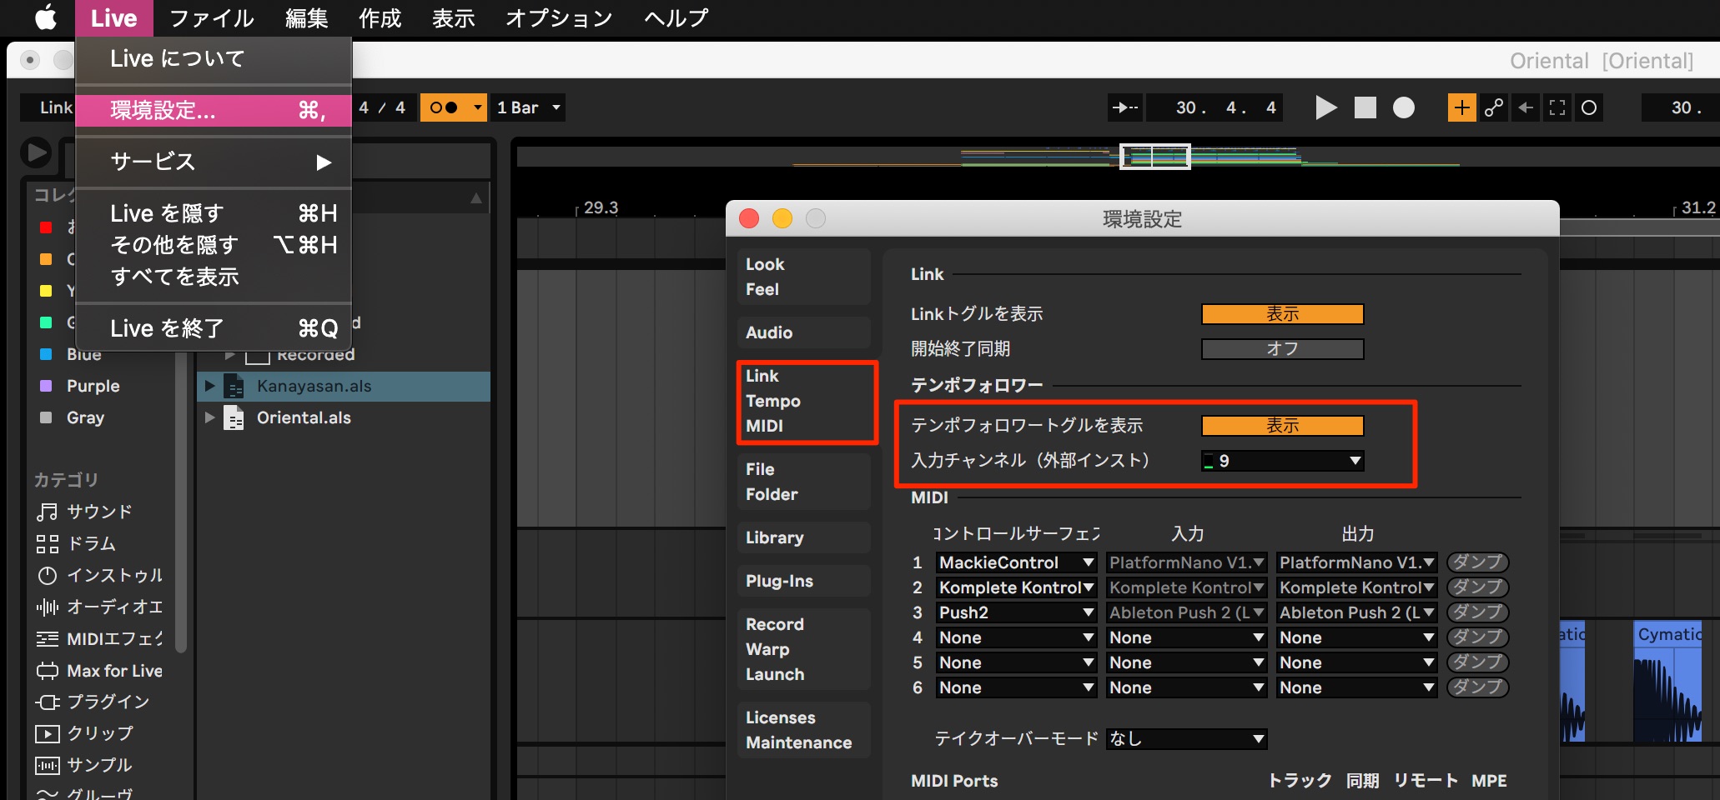Choose 'Live を隠す' menu entry
This screenshot has width=1720, height=800.
coord(214,213)
